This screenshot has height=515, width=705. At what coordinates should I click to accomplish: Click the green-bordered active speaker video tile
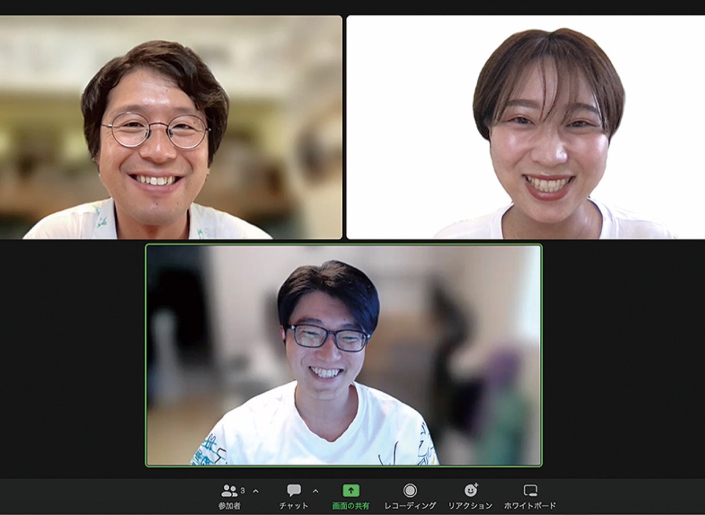point(344,355)
